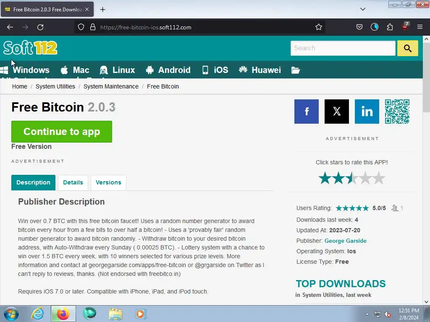Click the muted volume tray icon

point(387,314)
